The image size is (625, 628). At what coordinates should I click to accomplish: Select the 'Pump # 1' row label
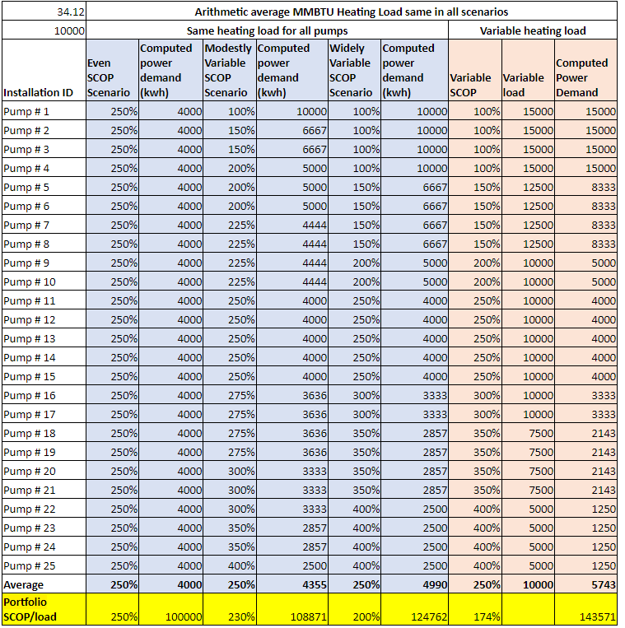tap(44, 111)
